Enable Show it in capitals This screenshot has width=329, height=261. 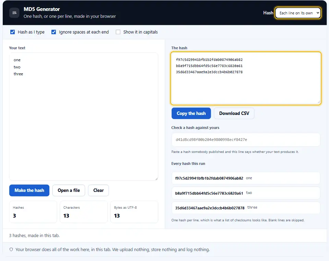(x=118, y=32)
